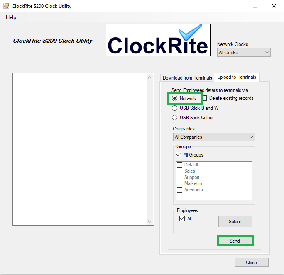The height and width of the screenshot is (275, 284).
Task: Tick the Marketing group checkbox
Action: point(179,183)
